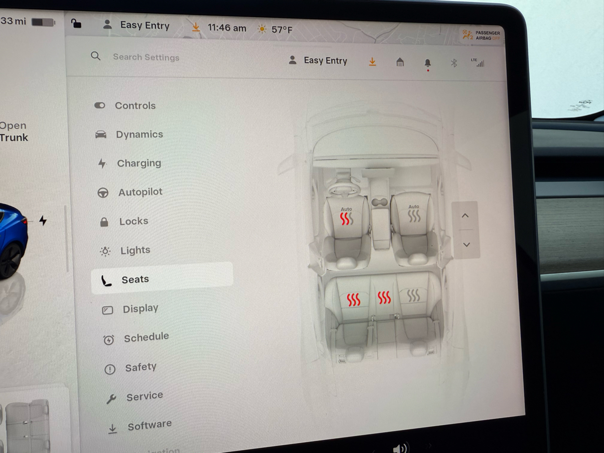This screenshot has width=604, height=453.
Task: Open the notifications bell icon
Action: (x=428, y=63)
